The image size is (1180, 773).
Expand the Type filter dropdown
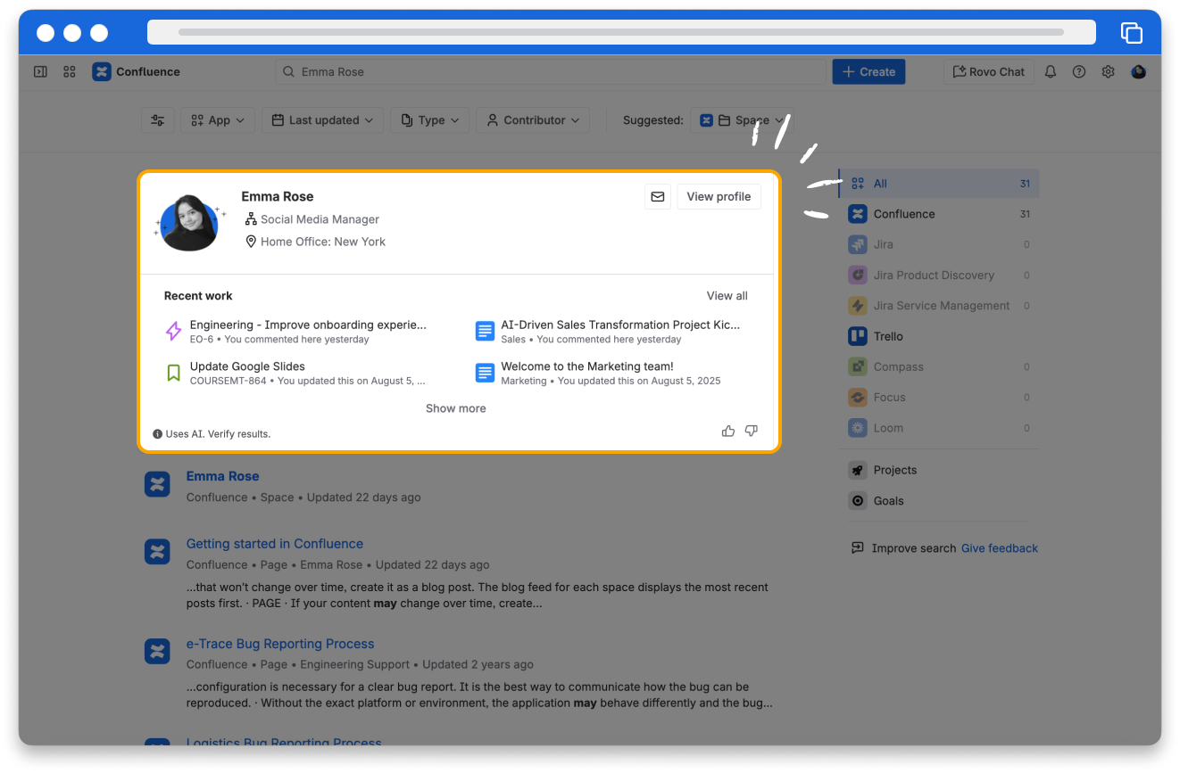coord(430,120)
